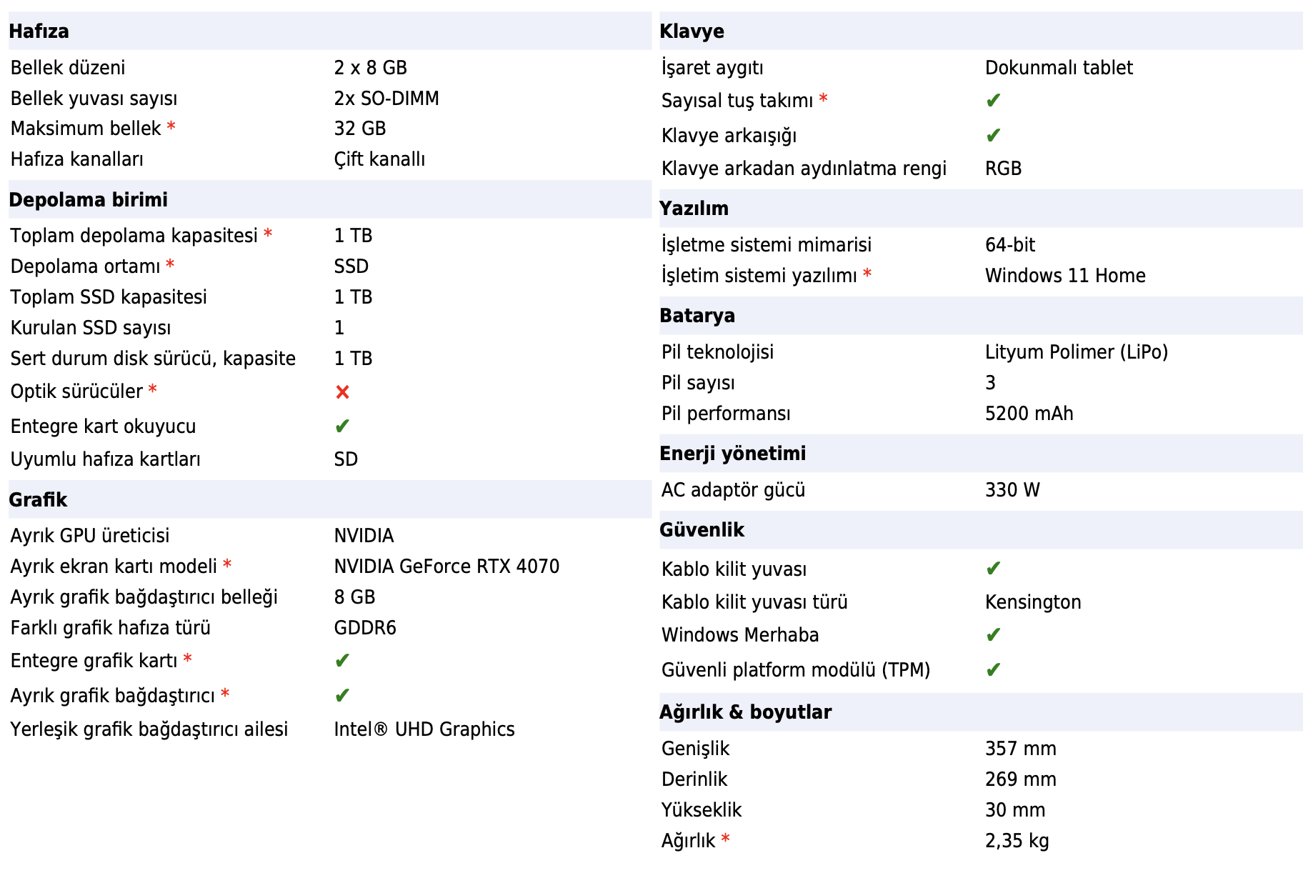Click the red asterisk beside Ağırlık
This screenshot has width=1313, height=883.
726,839
